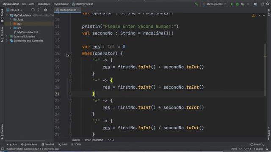271x152 pixels.
Task: Click the lock icon in status bar
Action: tap(267, 149)
